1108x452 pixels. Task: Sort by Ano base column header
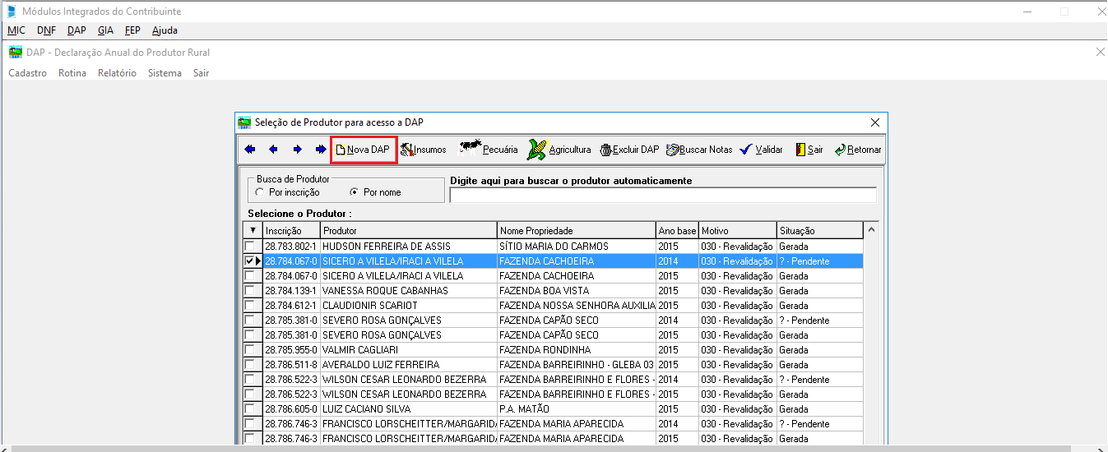[x=677, y=230]
